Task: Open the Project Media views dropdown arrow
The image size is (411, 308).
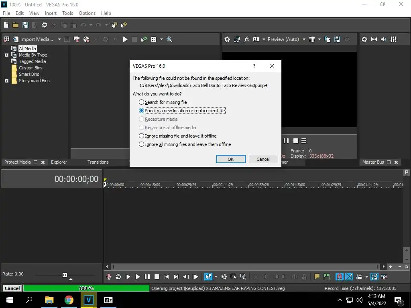Action: tap(161, 39)
